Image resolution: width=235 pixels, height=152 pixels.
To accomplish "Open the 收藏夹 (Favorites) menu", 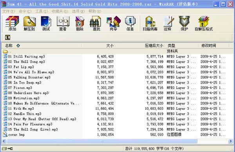I will [60, 11].
